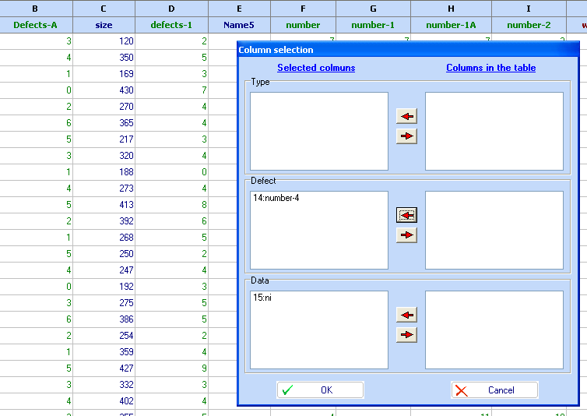Select the 14:number-4 entry in the Defect list

(276, 198)
